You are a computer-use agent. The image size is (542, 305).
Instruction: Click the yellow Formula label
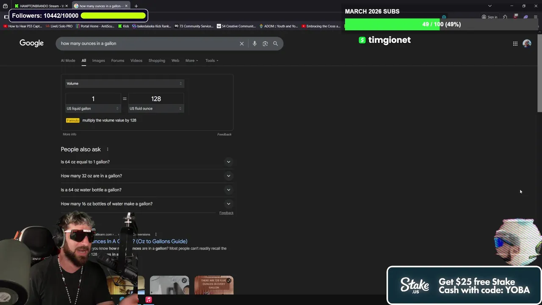[72, 120]
